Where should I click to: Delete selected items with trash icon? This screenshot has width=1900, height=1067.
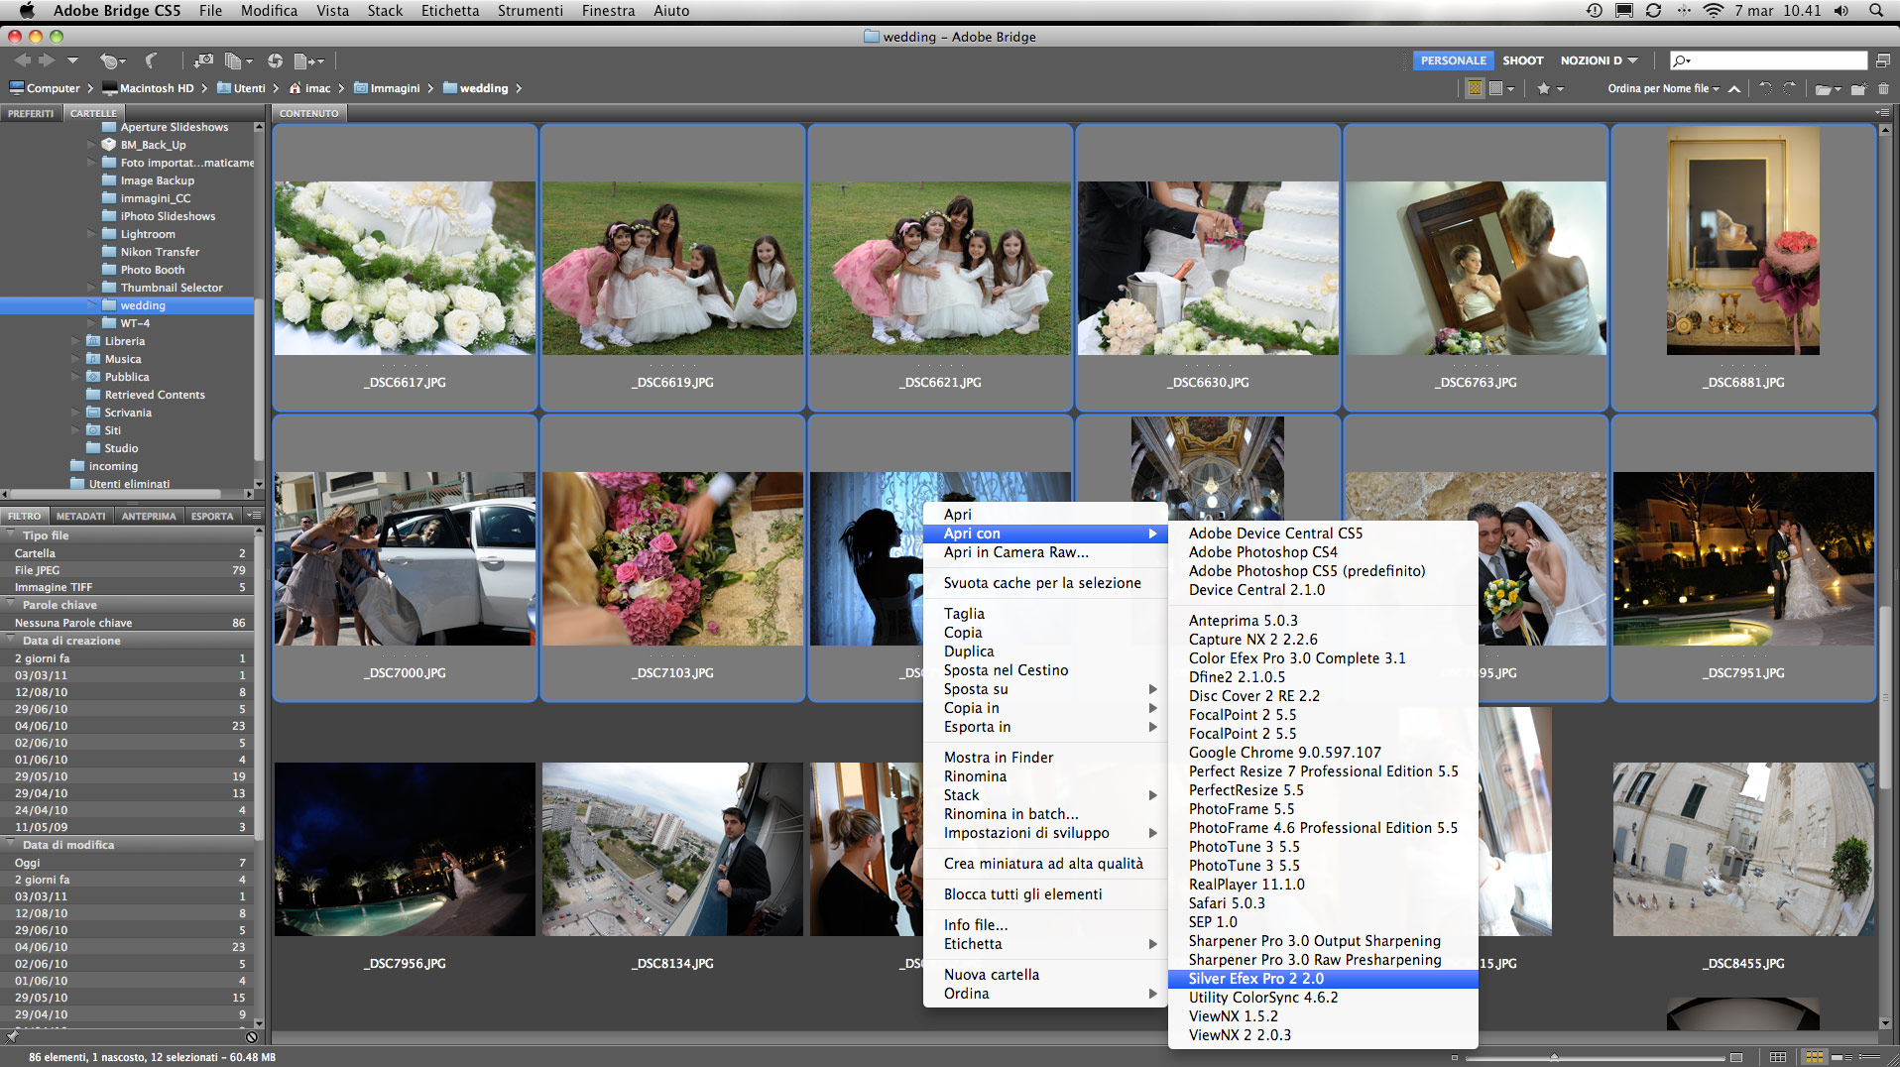pyautogui.click(x=1883, y=88)
